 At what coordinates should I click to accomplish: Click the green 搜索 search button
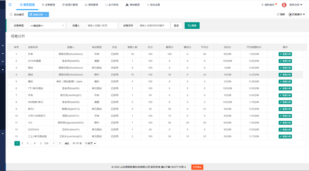pos(192,26)
